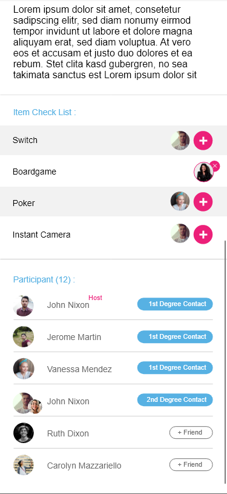Open Carolyn Mazzariello's profile picture
Image resolution: width=227 pixels, height=494 pixels.
point(23,465)
